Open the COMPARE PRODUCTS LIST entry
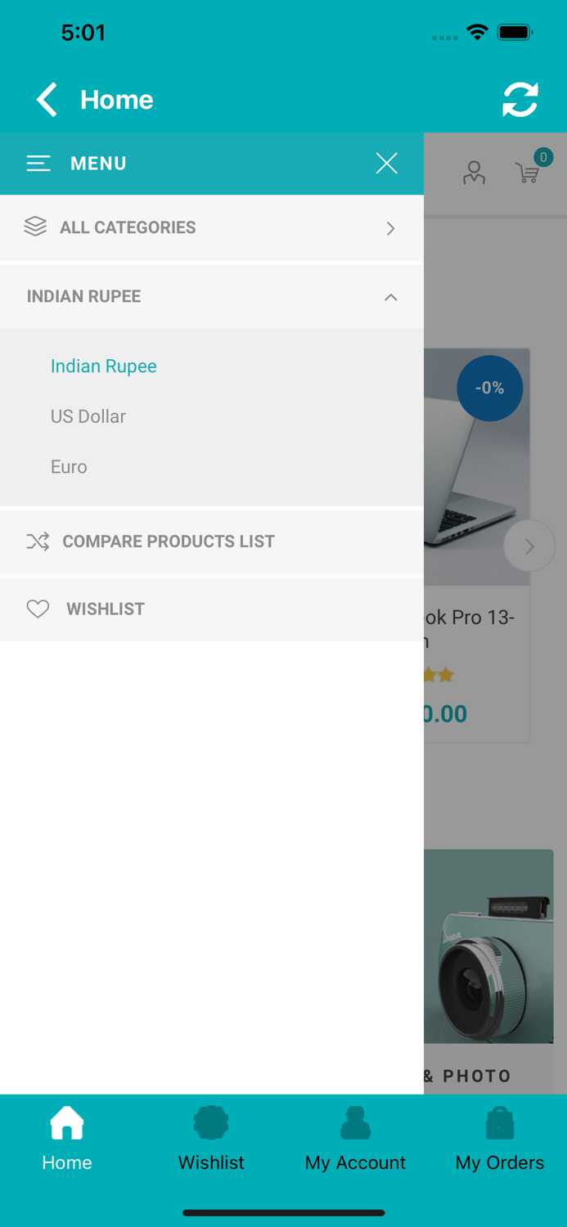This screenshot has width=567, height=1227. pyautogui.click(x=168, y=542)
